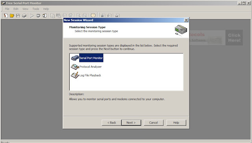The width and height of the screenshot is (252, 143).
Task: Open the Tools menu
Action: [x=36, y=9]
